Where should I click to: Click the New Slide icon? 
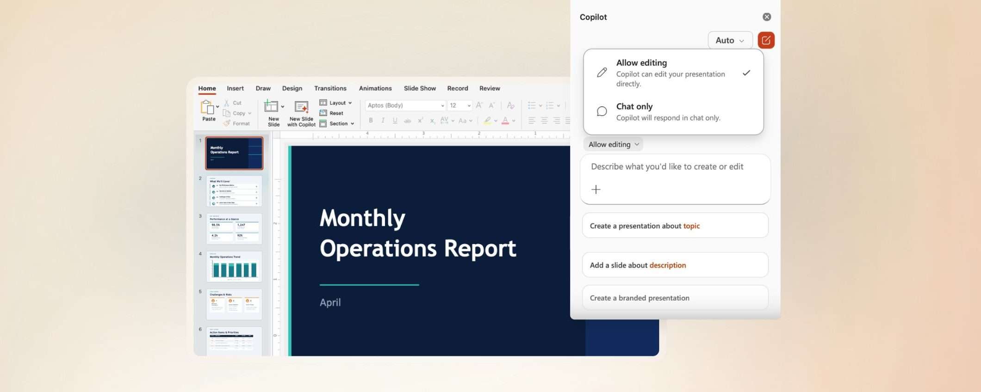[271, 107]
